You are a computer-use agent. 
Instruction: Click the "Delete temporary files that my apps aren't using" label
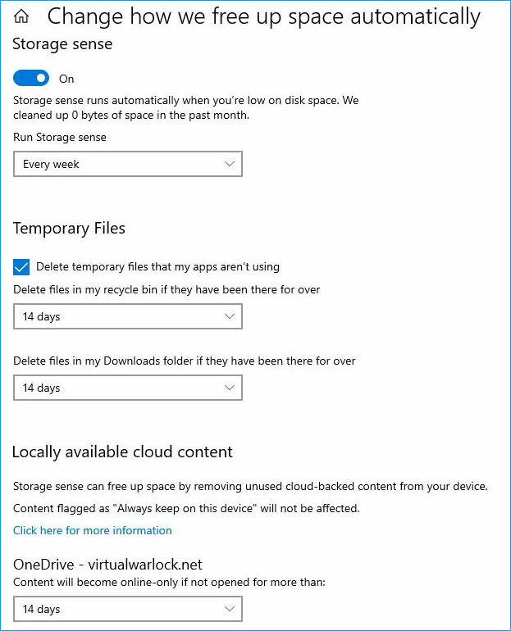click(x=157, y=266)
